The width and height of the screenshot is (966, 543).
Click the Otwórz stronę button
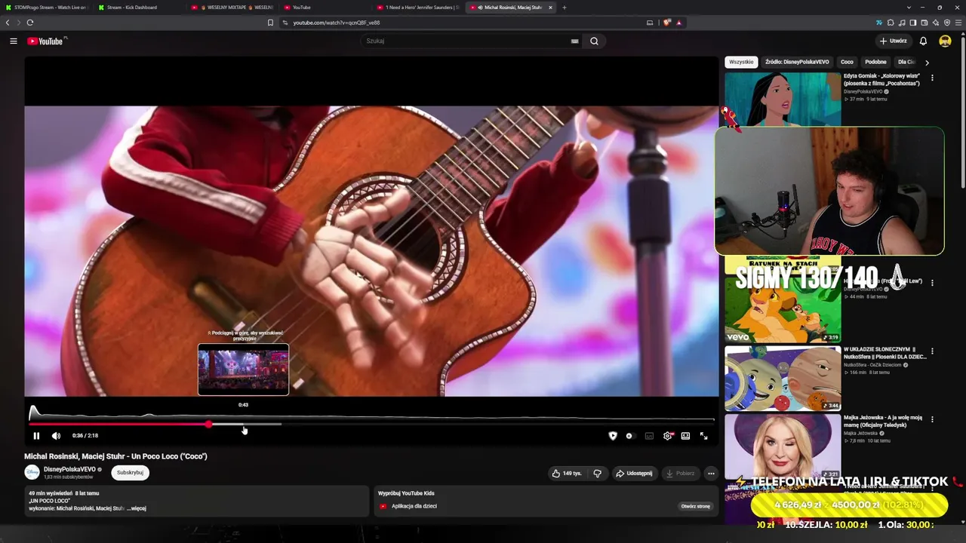[696, 506]
